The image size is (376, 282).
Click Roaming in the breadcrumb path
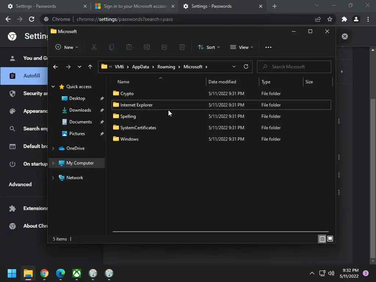pos(166,67)
